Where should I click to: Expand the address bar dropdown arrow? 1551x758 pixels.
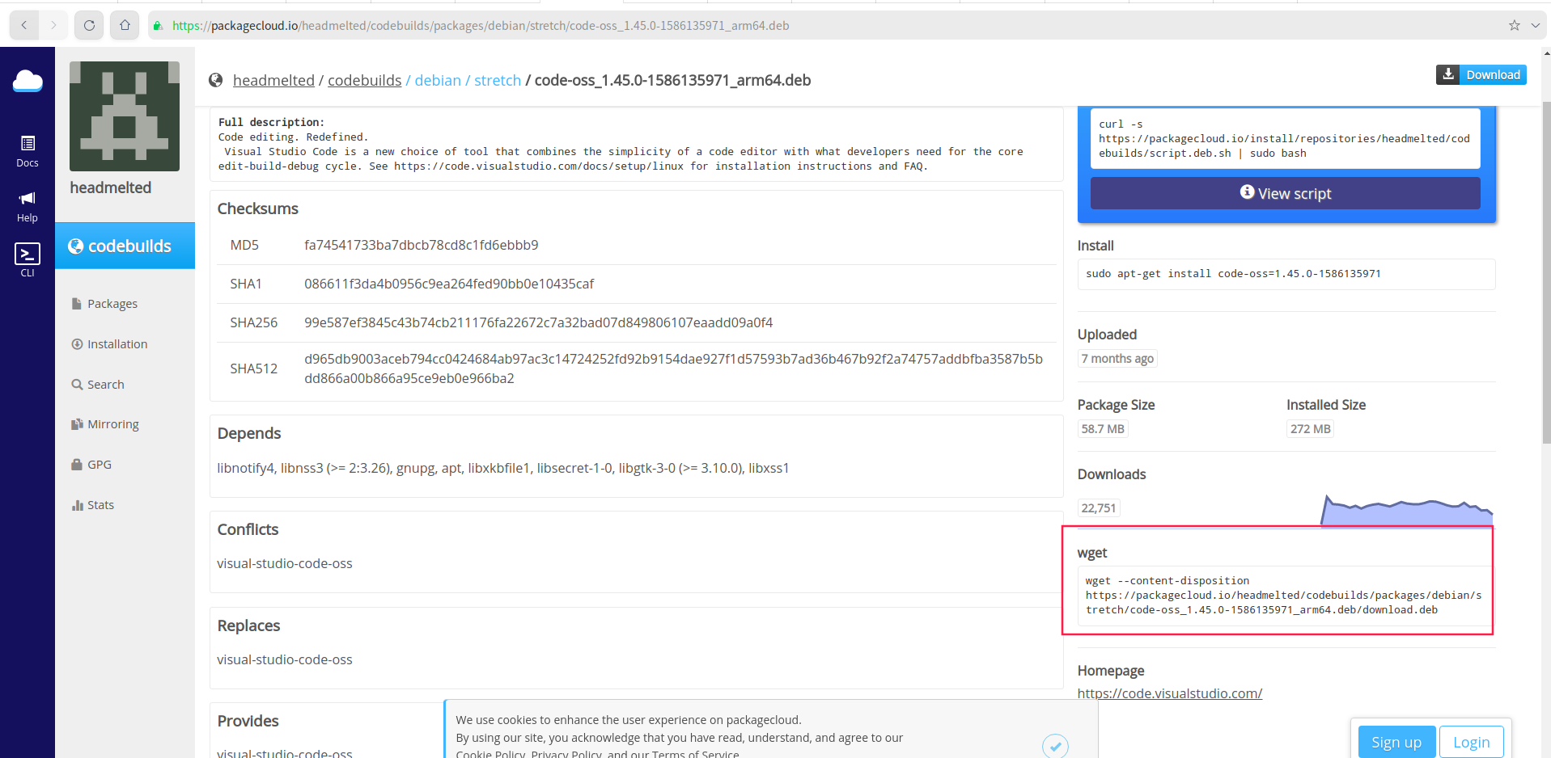[x=1535, y=25]
